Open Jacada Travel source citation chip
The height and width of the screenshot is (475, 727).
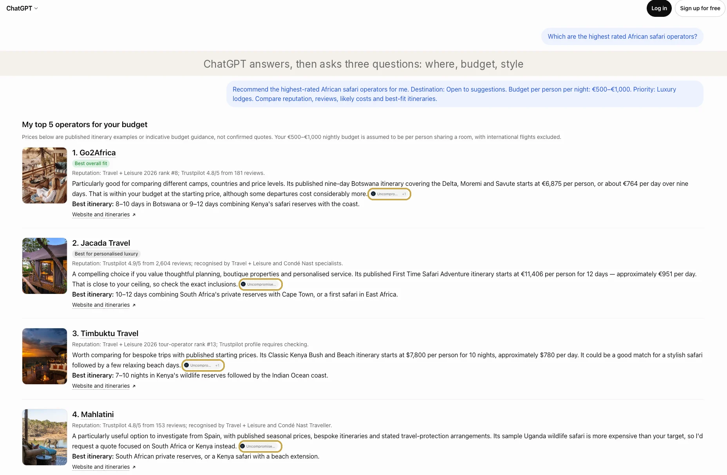point(260,284)
